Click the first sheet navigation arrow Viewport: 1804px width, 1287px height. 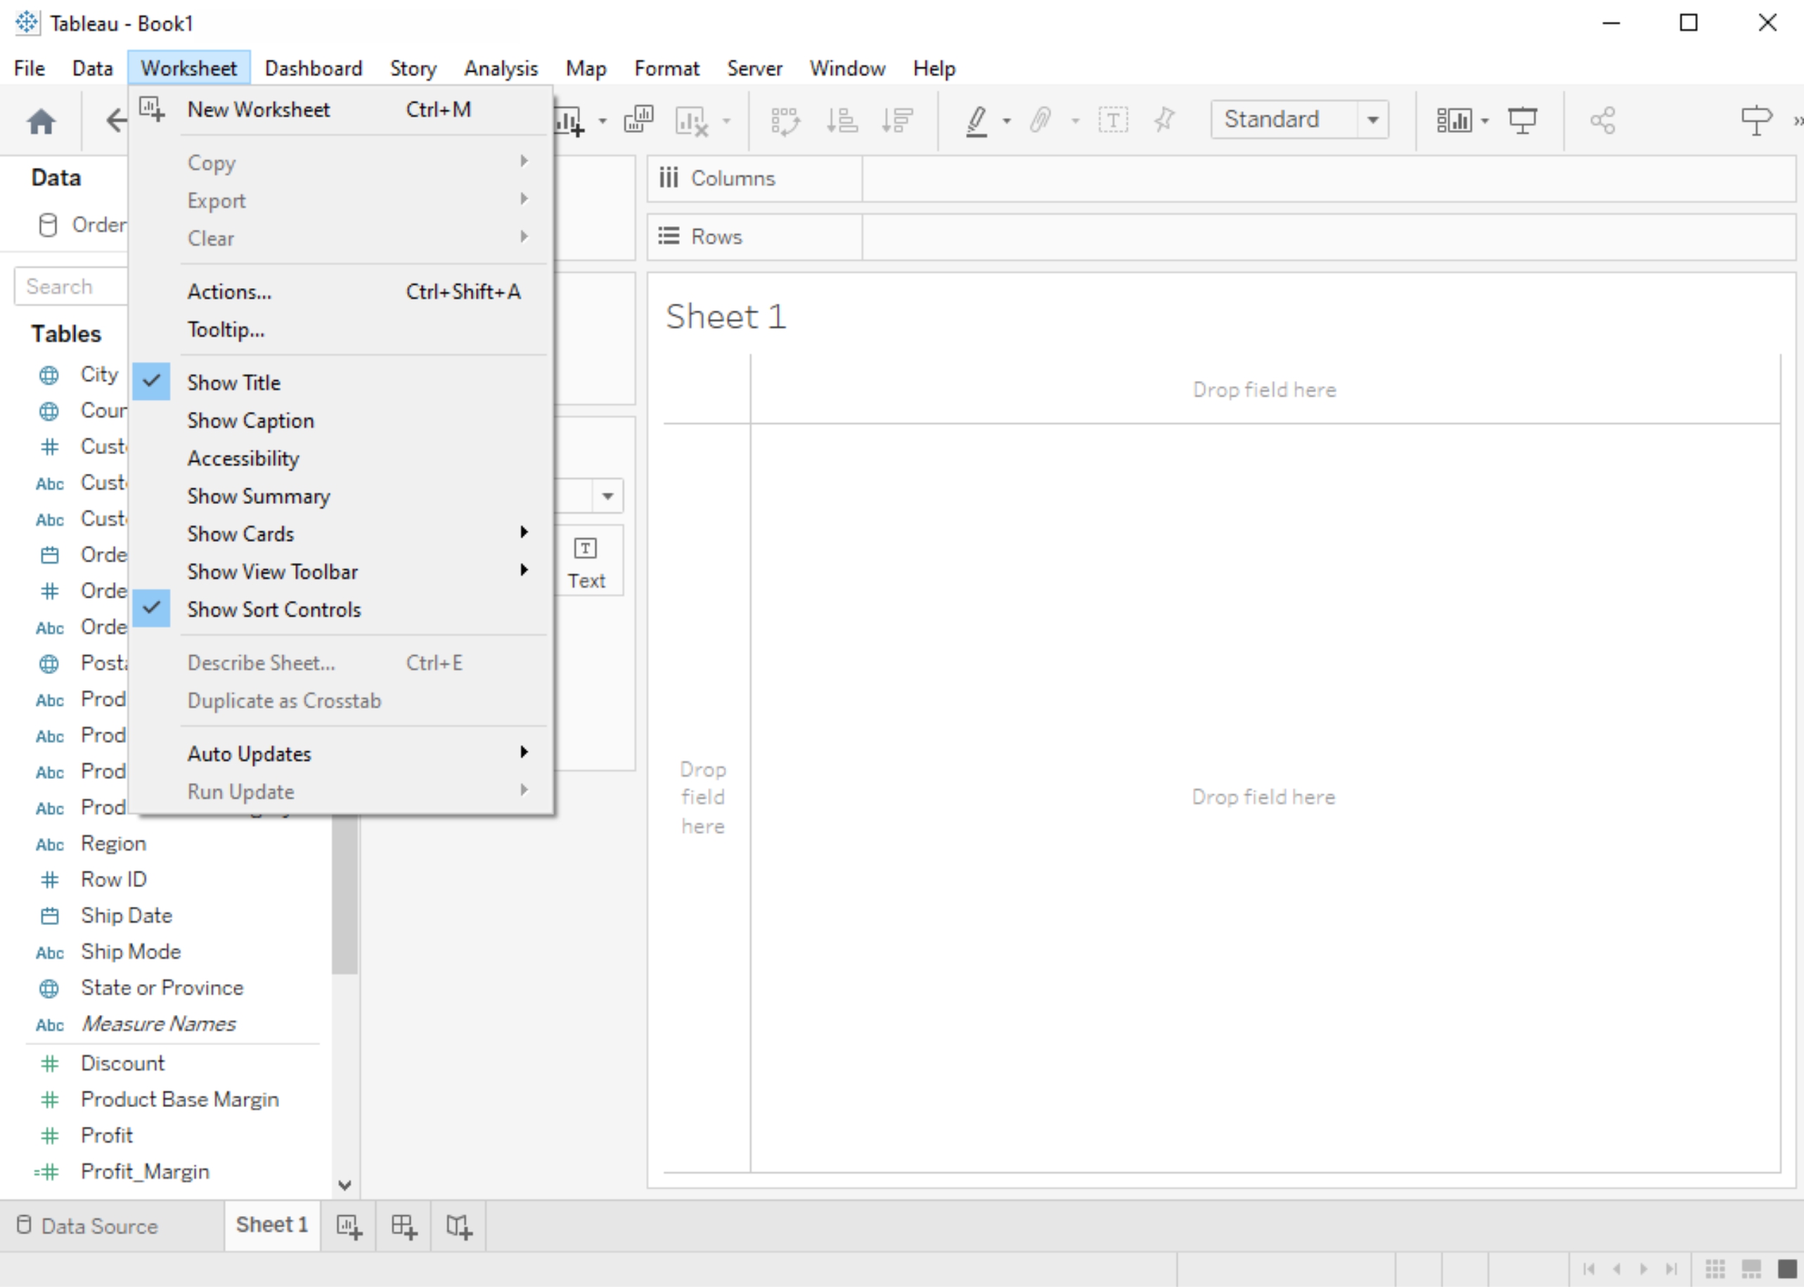coord(1588,1269)
